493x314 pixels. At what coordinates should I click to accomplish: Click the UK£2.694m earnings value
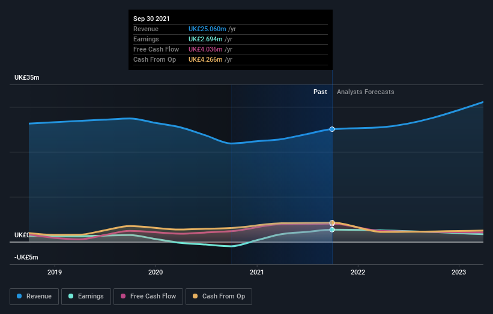(205, 39)
